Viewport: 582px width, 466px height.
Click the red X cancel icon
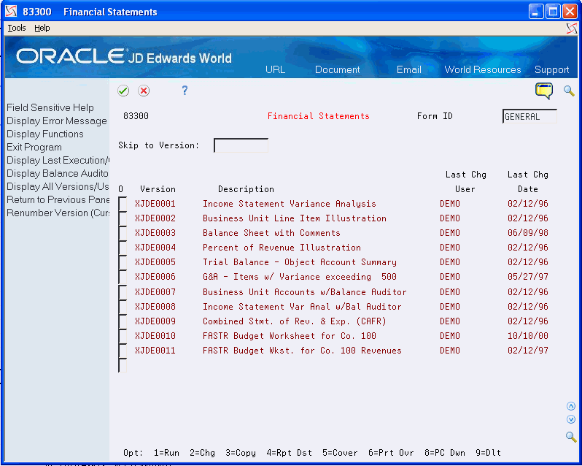(144, 91)
